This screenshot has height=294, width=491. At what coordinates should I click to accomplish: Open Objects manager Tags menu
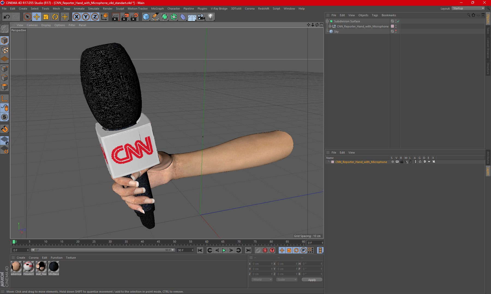(x=375, y=15)
